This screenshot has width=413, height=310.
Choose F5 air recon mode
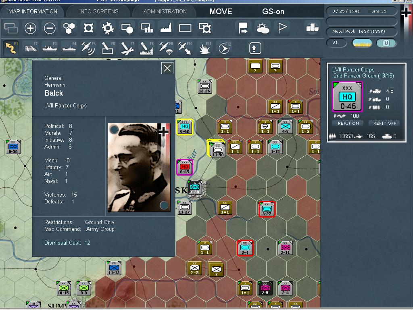pyautogui.click(x=88, y=48)
